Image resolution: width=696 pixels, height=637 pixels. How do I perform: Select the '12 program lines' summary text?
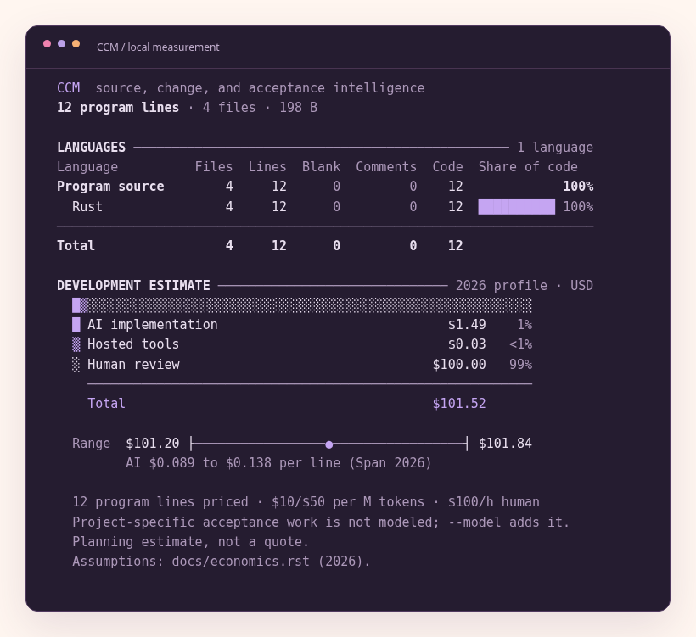pos(118,108)
